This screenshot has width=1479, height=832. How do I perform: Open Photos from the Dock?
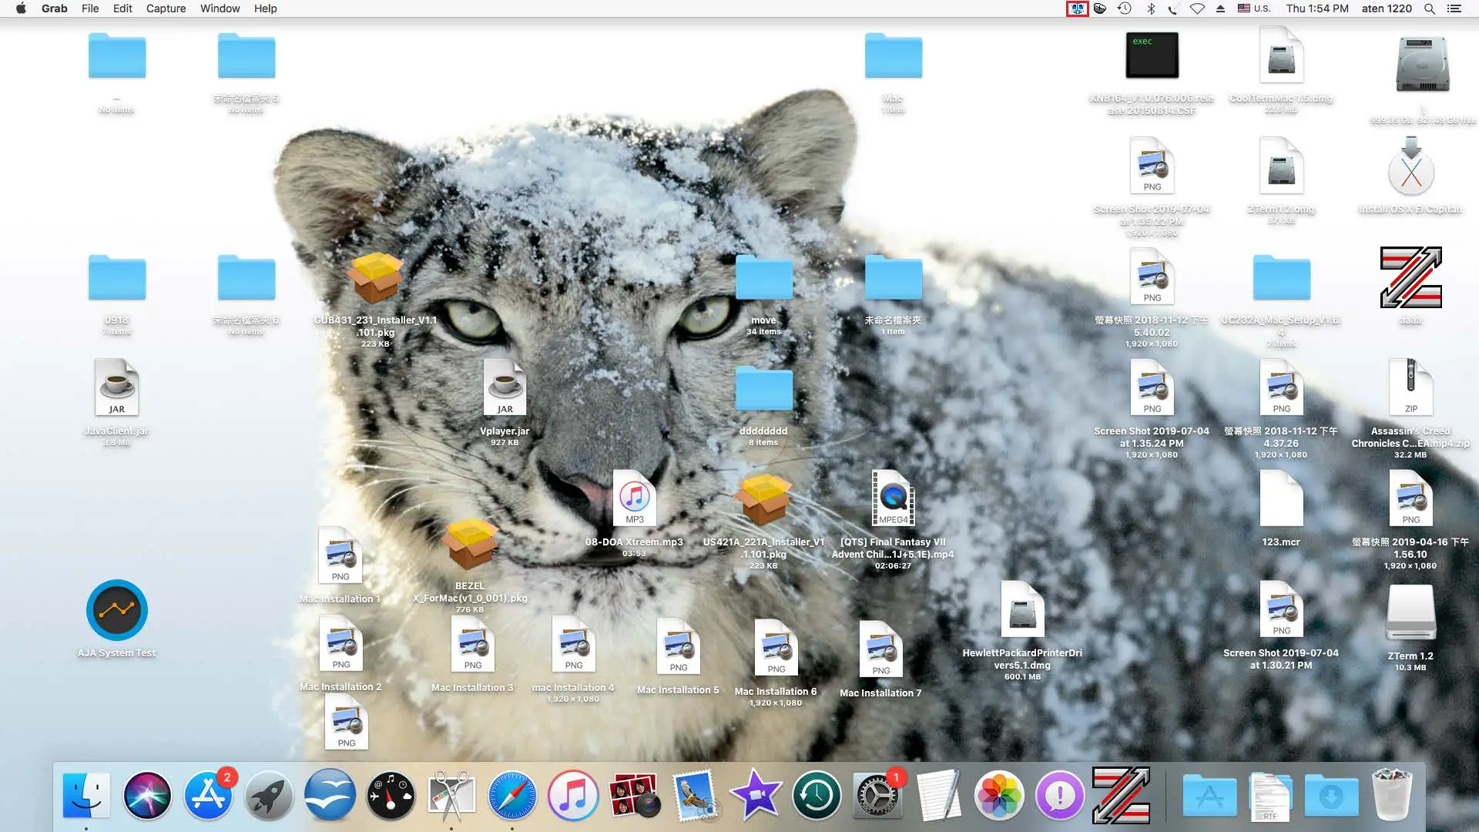(1000, 795)
